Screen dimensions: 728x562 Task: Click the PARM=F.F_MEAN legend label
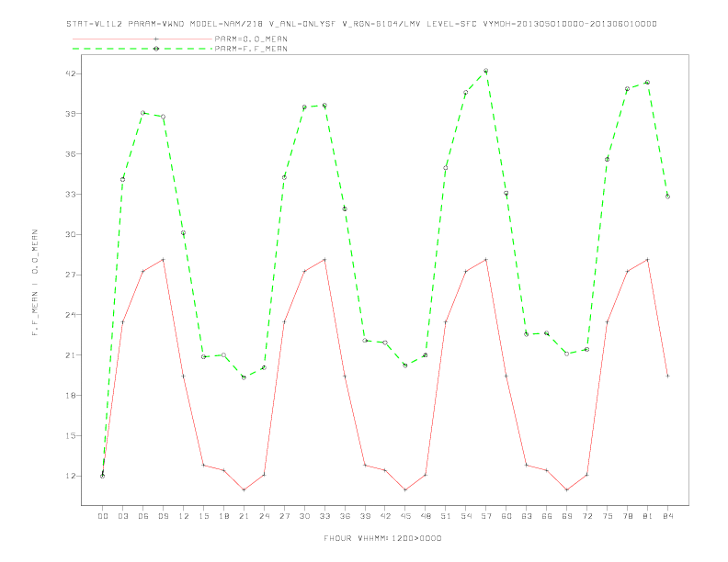(251, 49)
